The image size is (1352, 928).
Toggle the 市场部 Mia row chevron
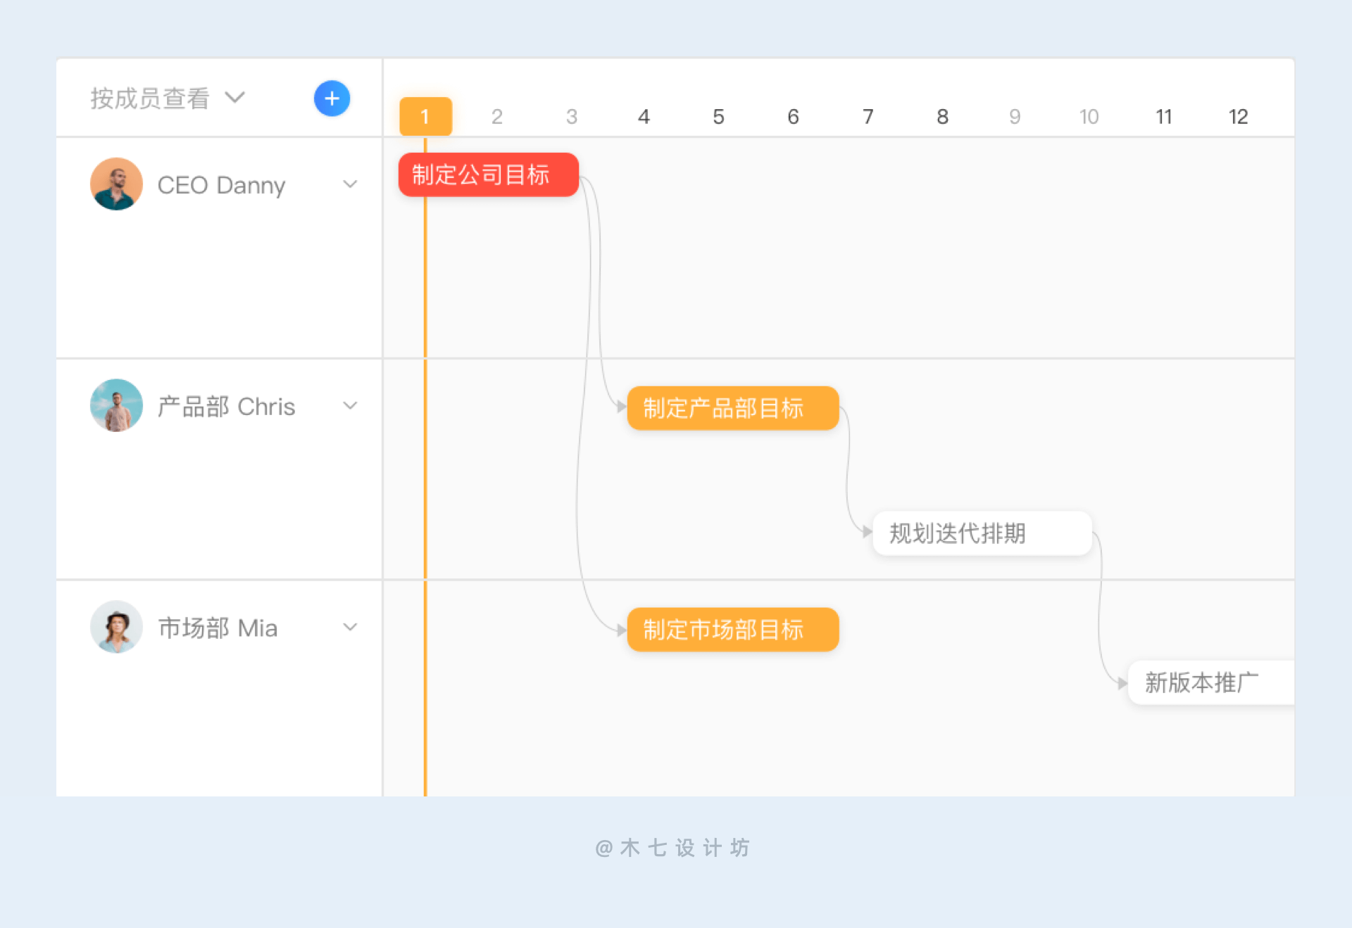350,627
